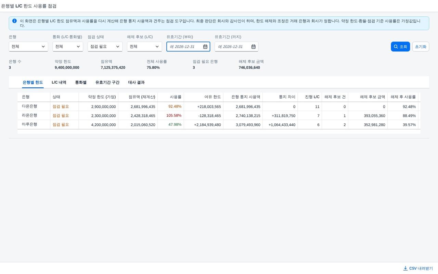Expand the 해제 후보 (L/C) dropdown

click(x=144, y=47)
